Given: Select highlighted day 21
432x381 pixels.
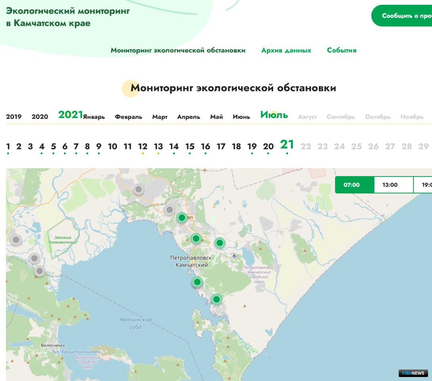Looking at the screenshot, I should coord(287,144).
